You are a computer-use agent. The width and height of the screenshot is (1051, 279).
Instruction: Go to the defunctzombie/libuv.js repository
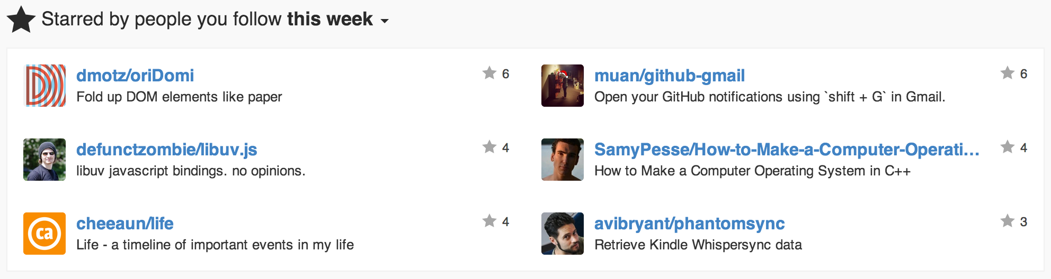click(166, 150)
